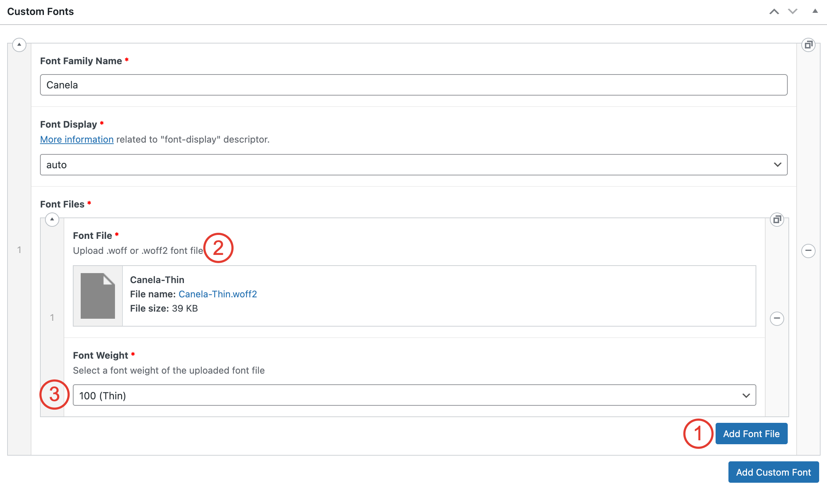Toggle the Custom Fonts panel collapse triangle
Screen dimensions: 827x492
815,11
